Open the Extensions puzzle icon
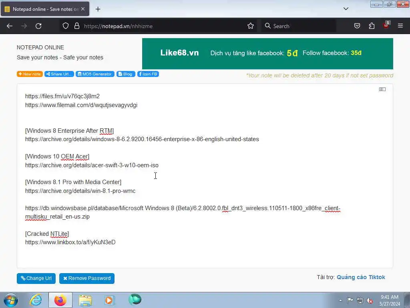This screenshot has width=410, height=308. [372, 26]
